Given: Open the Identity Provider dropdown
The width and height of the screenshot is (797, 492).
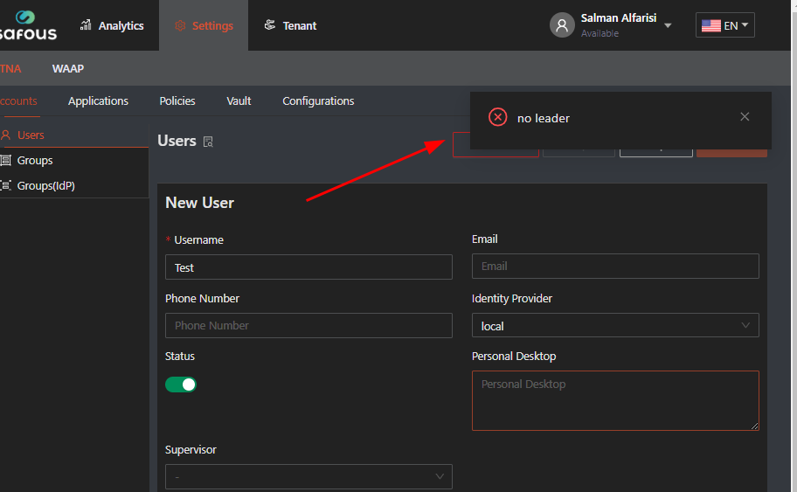Looking at the screenshot, I should click(x=615, y=326).
